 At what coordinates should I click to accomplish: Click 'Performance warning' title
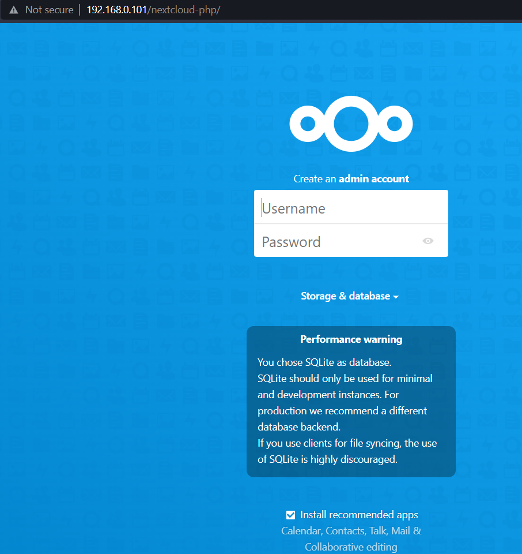pyautogui.click(x=351, y=339)
